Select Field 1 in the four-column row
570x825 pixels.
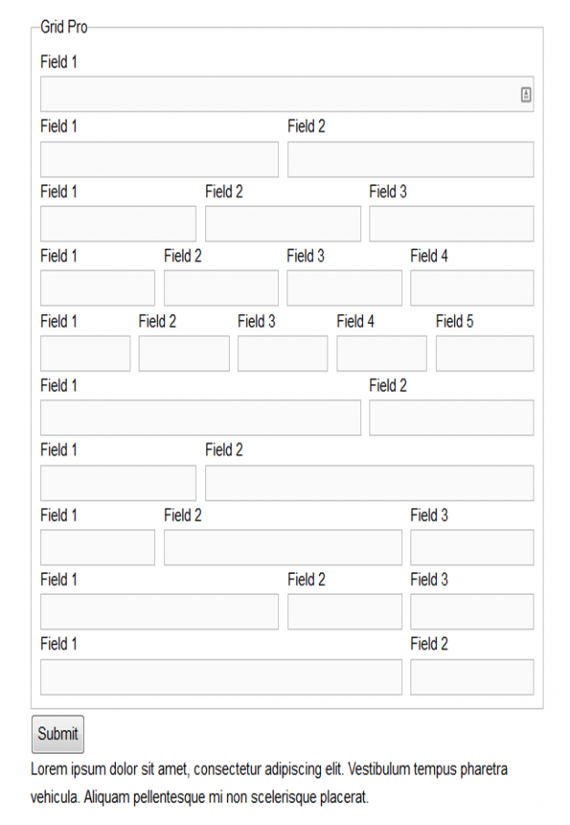coord(98,288)
